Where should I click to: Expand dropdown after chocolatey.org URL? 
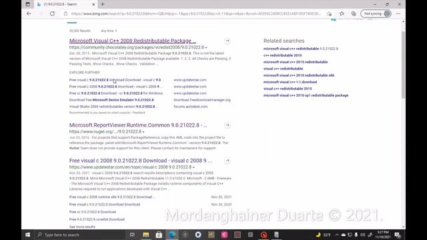click(x=206, y=47)
